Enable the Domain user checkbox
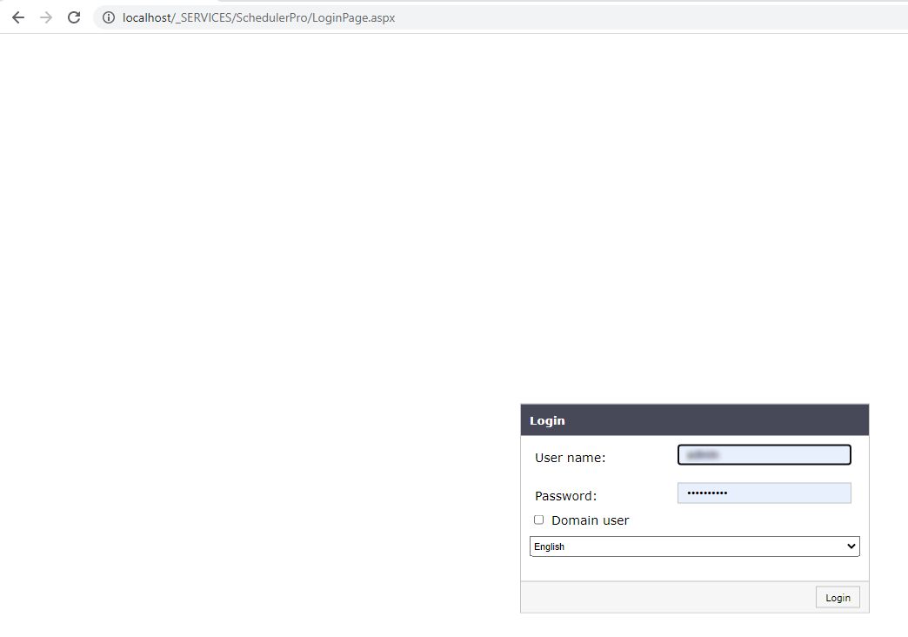 tap(538, 520)
